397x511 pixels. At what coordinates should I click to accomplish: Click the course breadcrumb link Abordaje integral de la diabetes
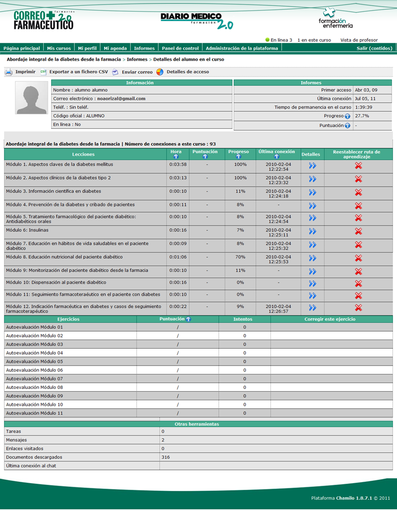tap(64, 60)
